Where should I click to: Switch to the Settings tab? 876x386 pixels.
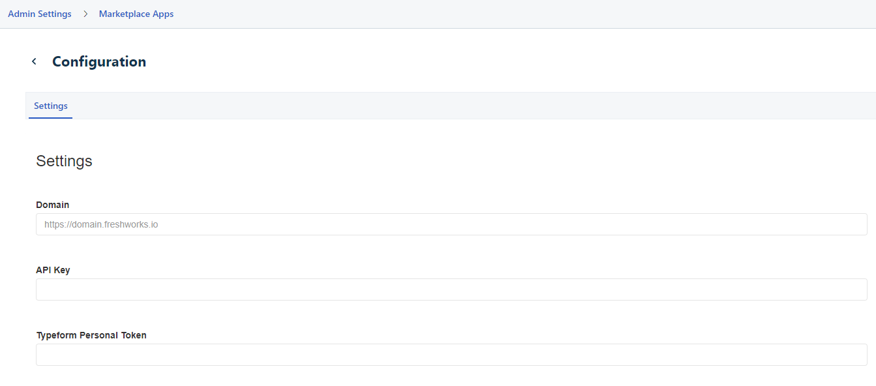[51, 106]
